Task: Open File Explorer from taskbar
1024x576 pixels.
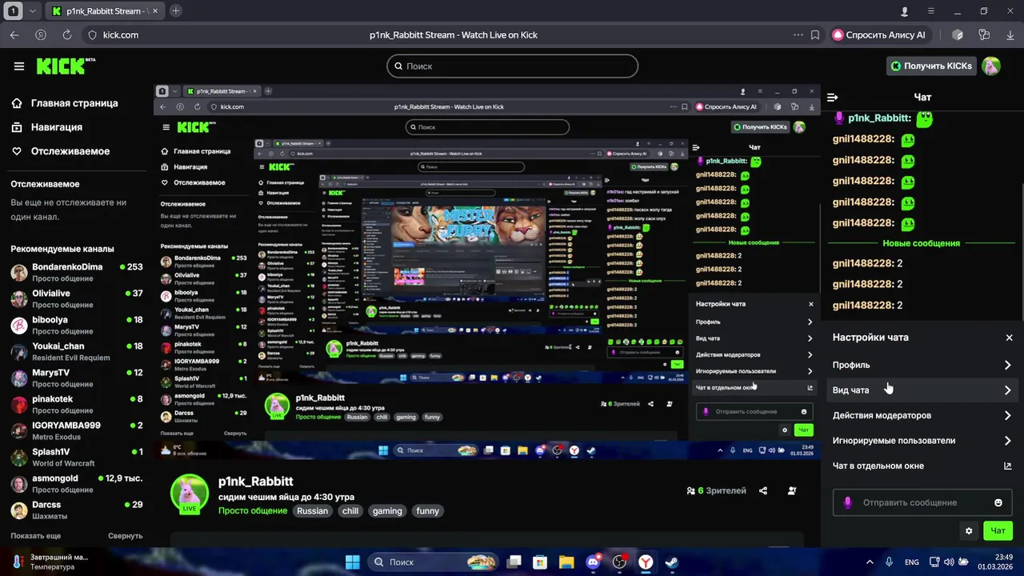Action: coord(566,562)
